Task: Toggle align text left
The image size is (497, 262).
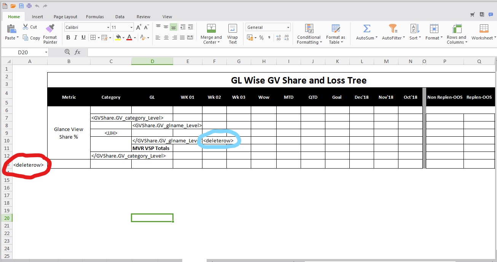Action: pos(158,38)
